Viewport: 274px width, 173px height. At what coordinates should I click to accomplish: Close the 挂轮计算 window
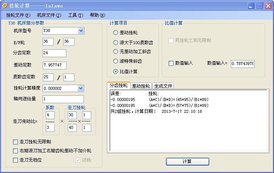268,6
